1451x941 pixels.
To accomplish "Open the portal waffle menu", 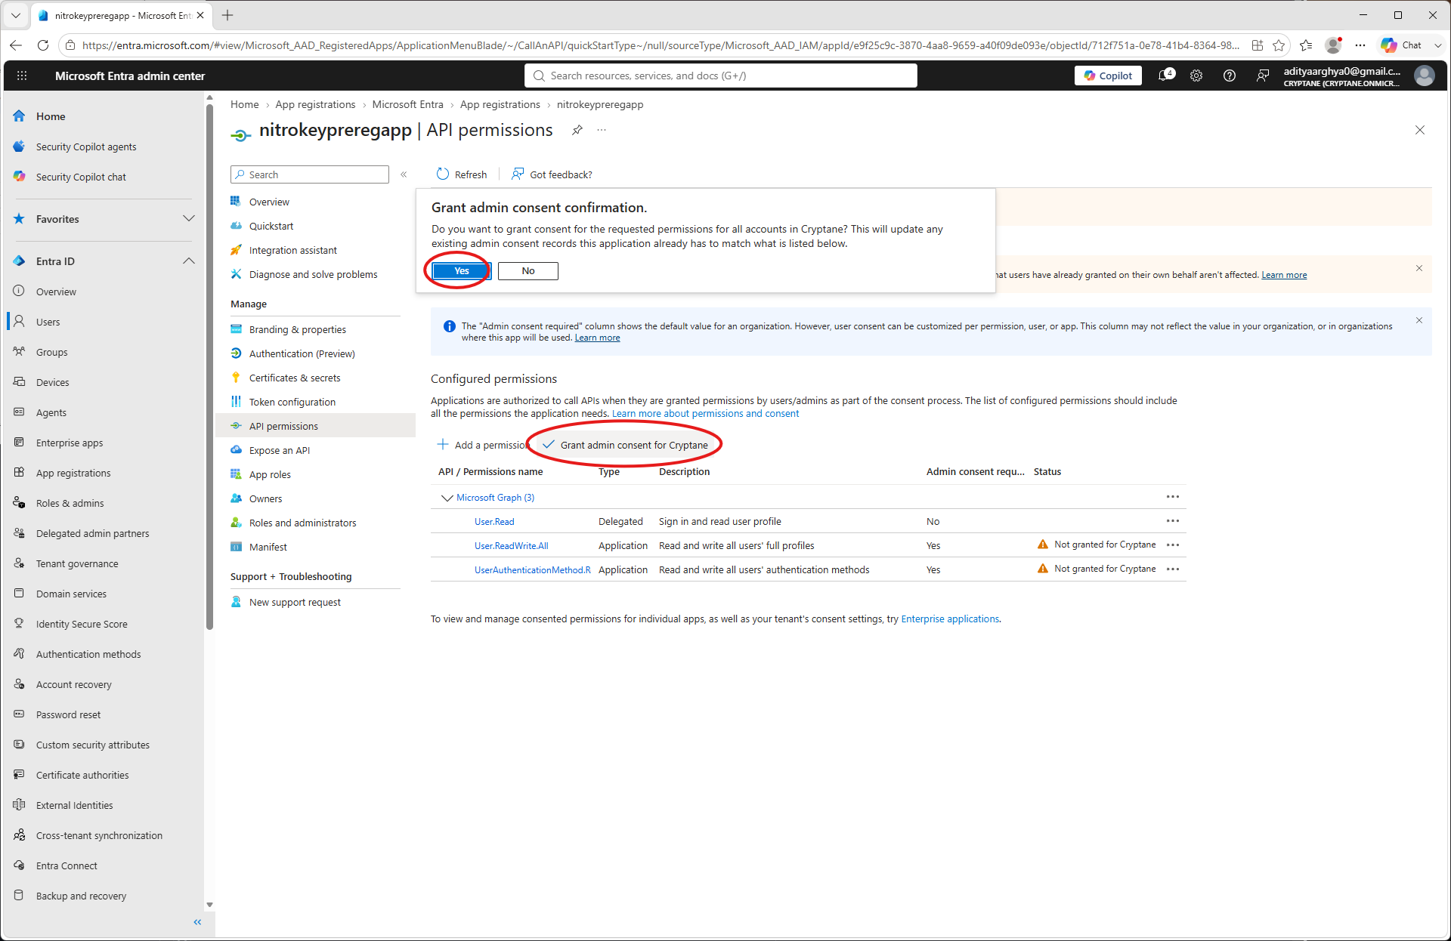I will pos(22,76).
